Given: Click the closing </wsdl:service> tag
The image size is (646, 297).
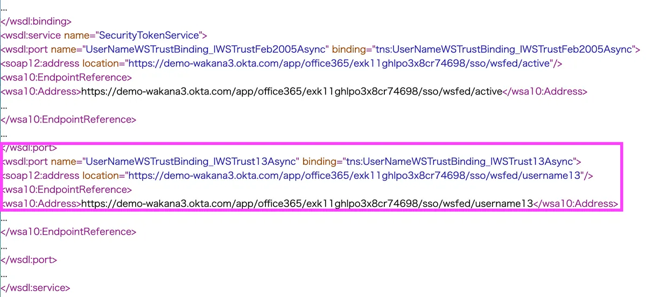Looking at the screenshot, I should (36, 287).
